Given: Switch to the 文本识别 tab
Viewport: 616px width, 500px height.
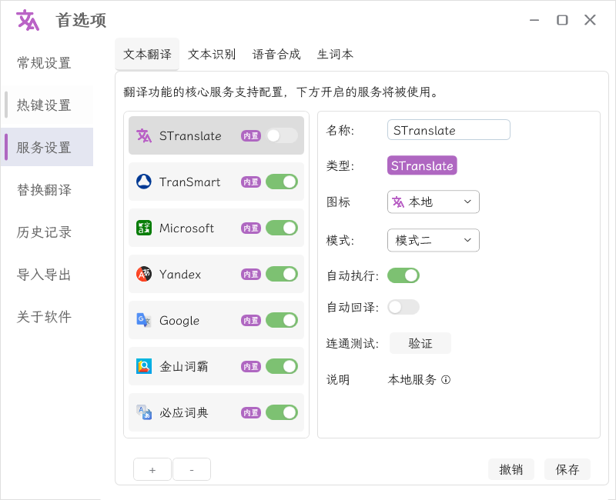Looking at the screenshot, I should pos(212,55).
